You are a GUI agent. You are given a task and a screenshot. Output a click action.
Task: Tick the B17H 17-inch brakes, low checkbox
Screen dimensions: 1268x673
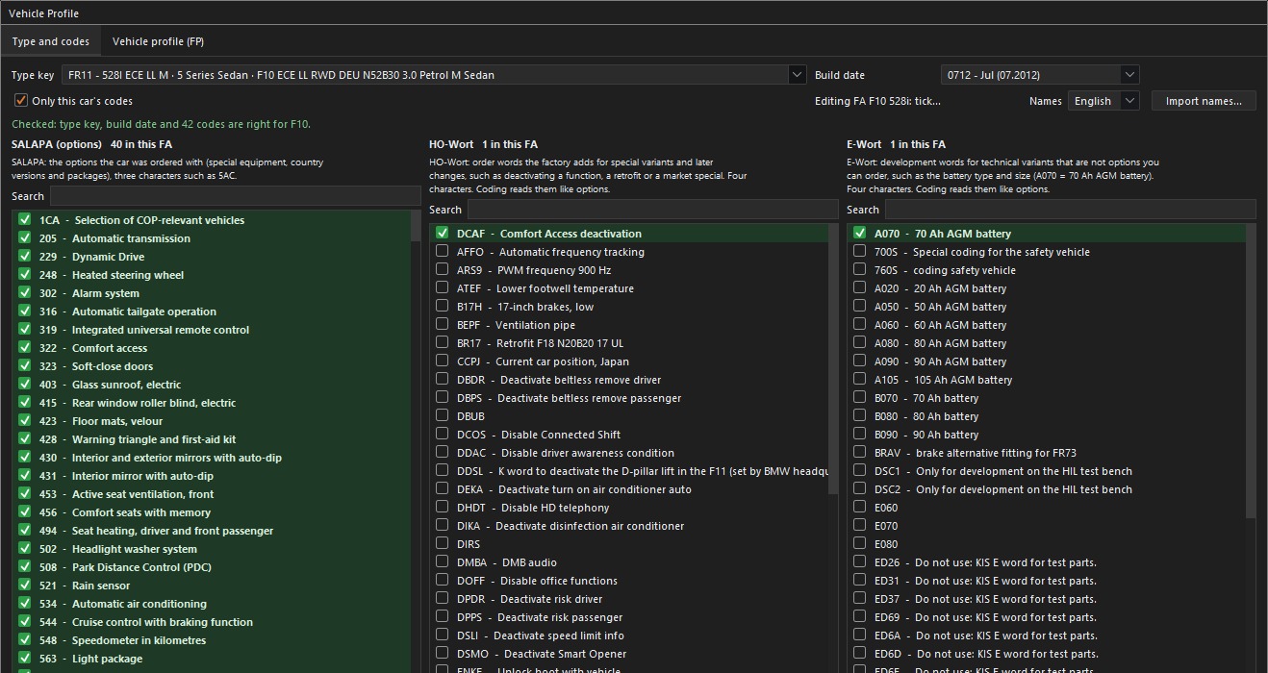443,307
